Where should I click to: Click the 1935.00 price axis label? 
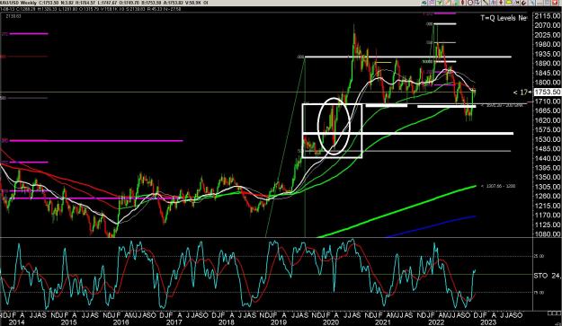click(547, 54)
